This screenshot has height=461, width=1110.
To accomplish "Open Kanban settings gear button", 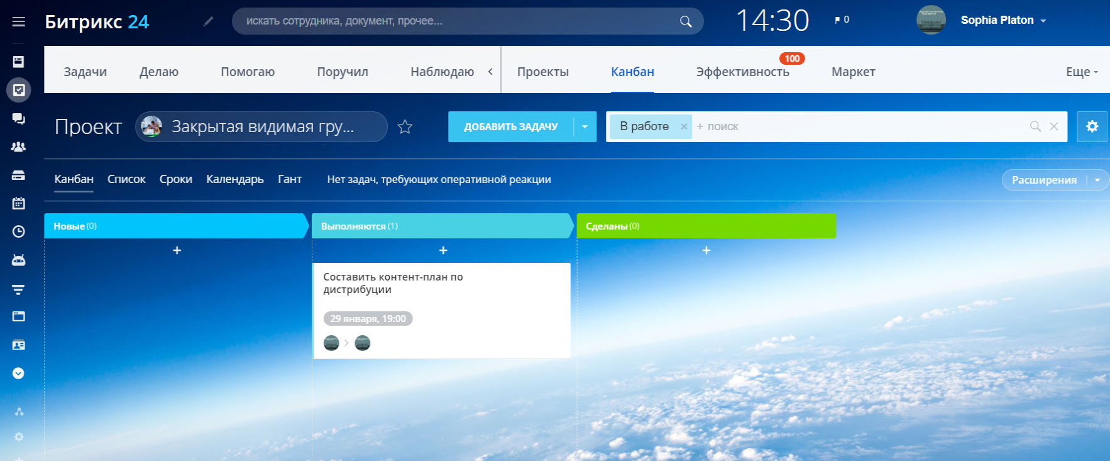I will click(1092, 126).
